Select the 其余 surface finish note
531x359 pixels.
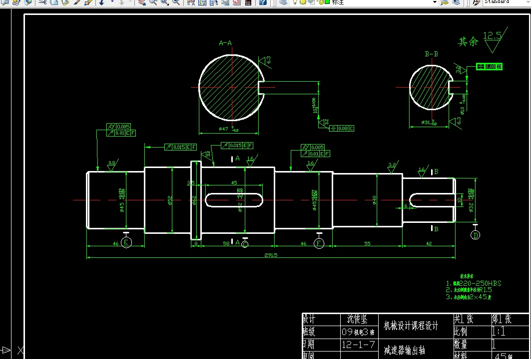[468, 41]
